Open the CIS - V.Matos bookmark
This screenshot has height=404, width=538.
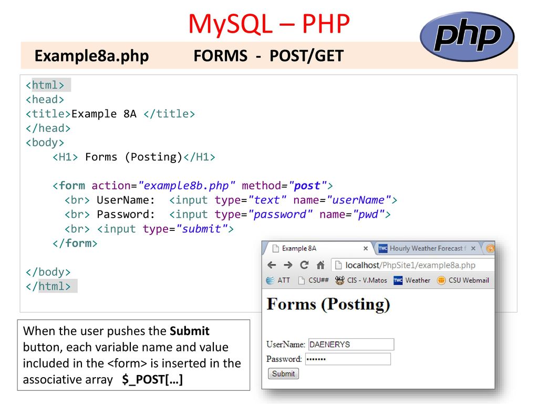click(x=361, y=280)
